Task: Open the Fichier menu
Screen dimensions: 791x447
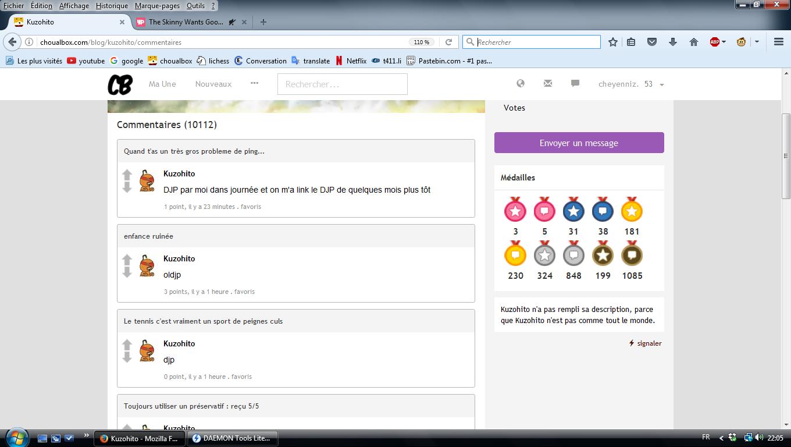Action: tap(14, 6)
